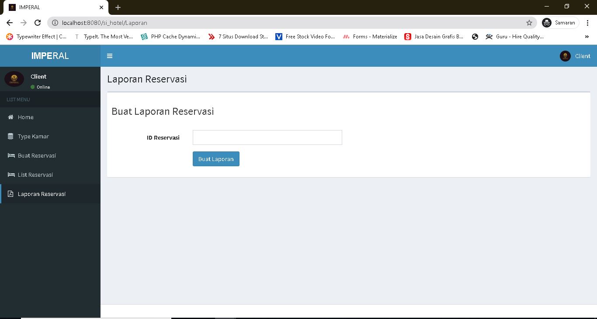Click the Buat Laporan Reservasi heading
Screen dimensions: 597x319
163,111
